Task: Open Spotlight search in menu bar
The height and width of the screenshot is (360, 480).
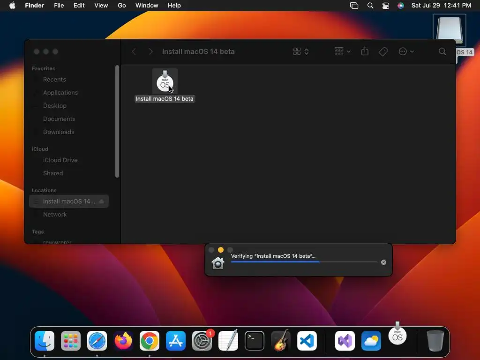Action: [370, 6]
